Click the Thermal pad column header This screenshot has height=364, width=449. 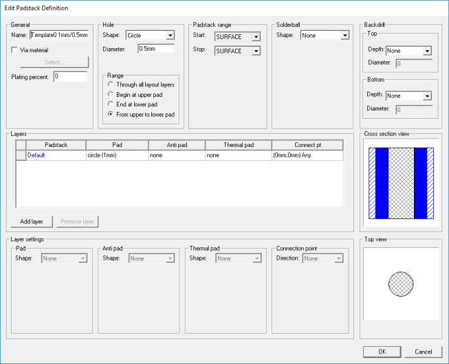click(x=239, y=145)
